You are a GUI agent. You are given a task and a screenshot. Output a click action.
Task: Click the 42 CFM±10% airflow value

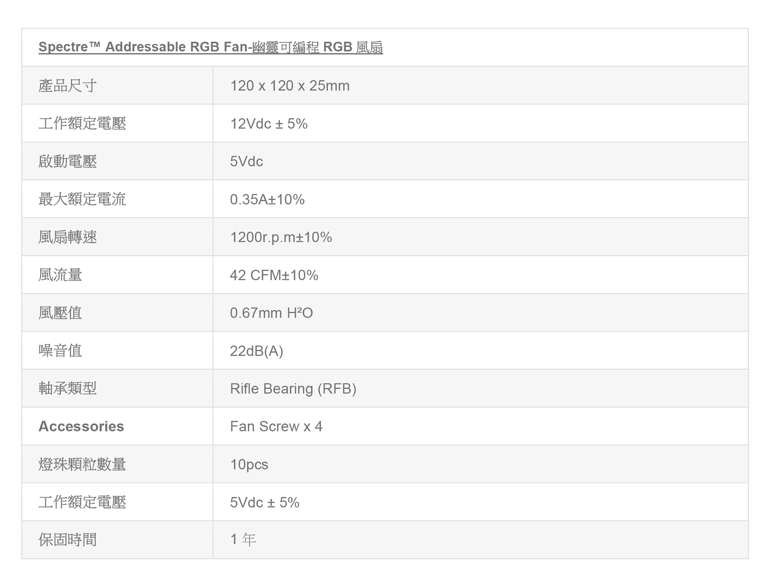point(274,275)
